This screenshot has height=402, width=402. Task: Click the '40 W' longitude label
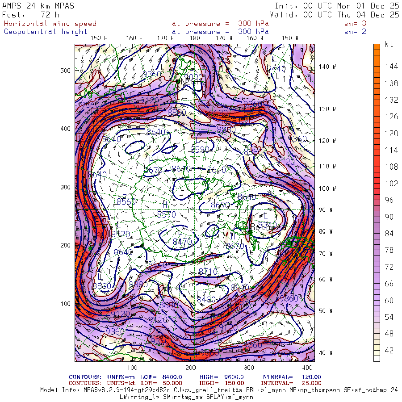tap(325, 353)
